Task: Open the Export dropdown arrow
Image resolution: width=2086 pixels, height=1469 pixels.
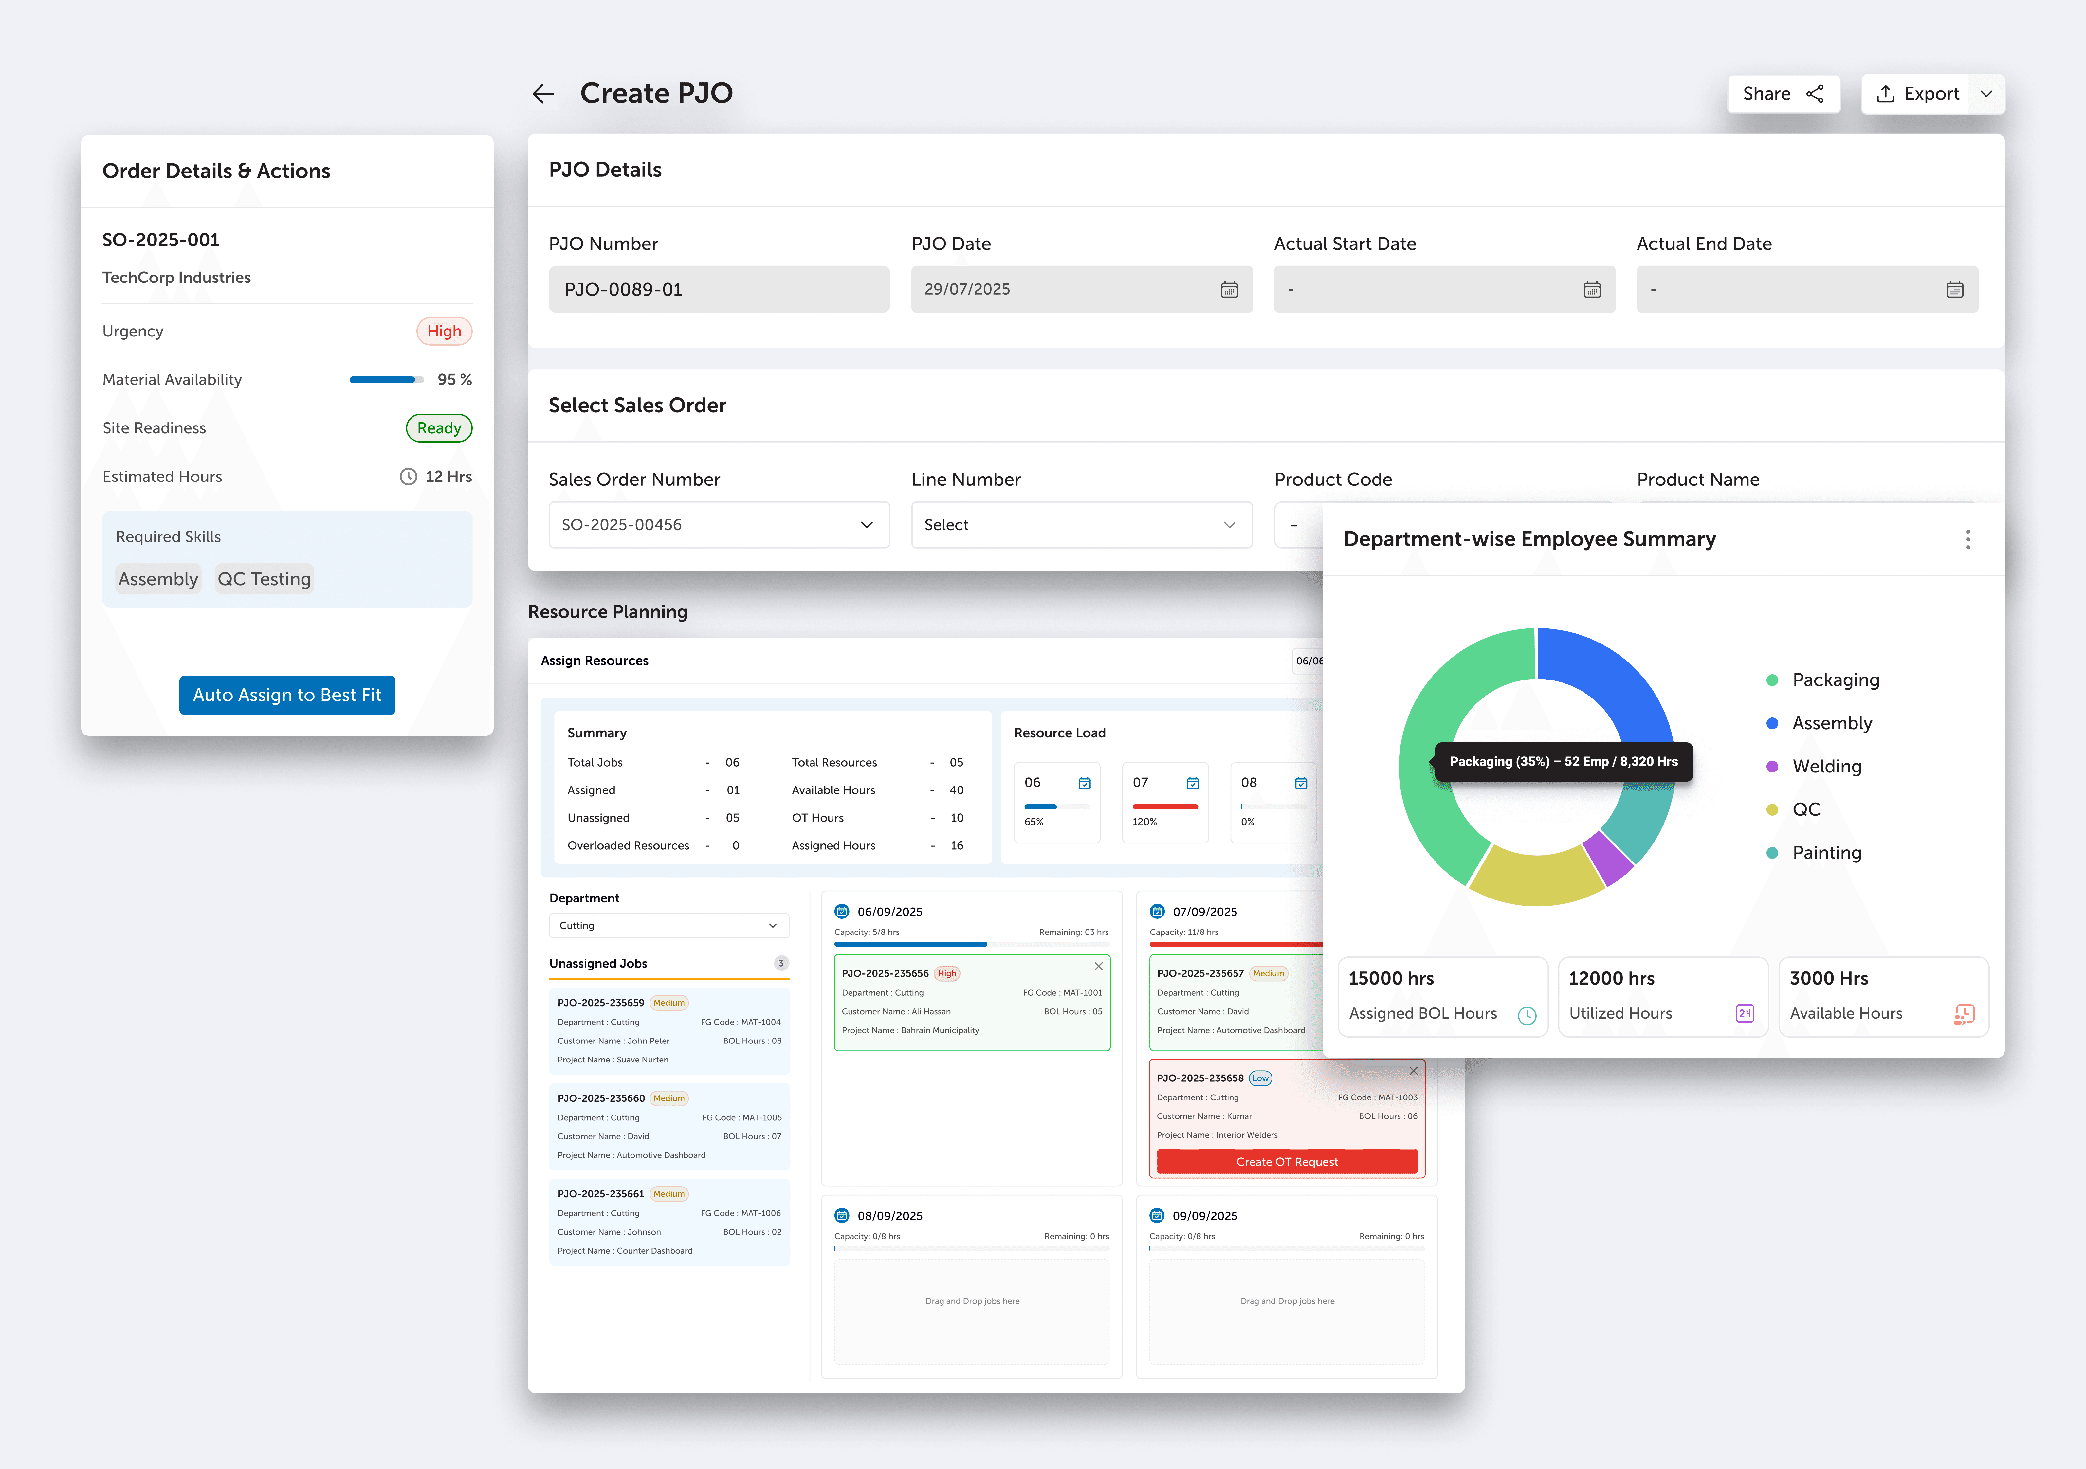Action: (x=1986, y=94)
